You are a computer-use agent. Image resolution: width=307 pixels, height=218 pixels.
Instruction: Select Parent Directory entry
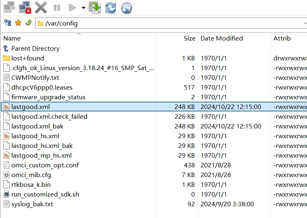pos(35,49)
